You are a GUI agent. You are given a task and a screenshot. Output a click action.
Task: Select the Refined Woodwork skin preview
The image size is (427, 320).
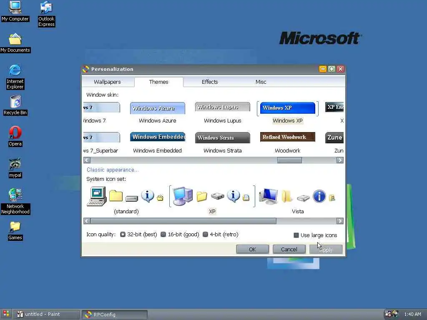tap(288, 137)
